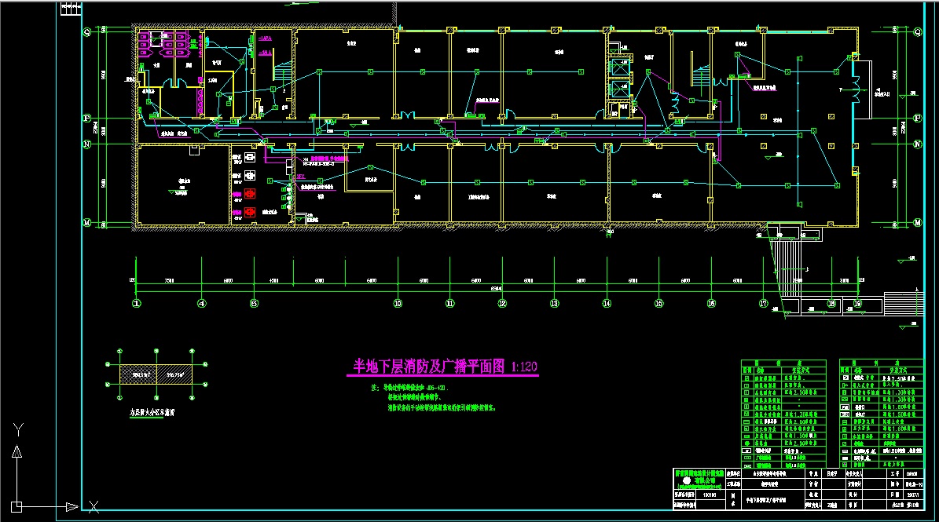This screenshot has width=939, height=522.
Task: Click the UCS coordinate icon origin
Action: point(17,507)
